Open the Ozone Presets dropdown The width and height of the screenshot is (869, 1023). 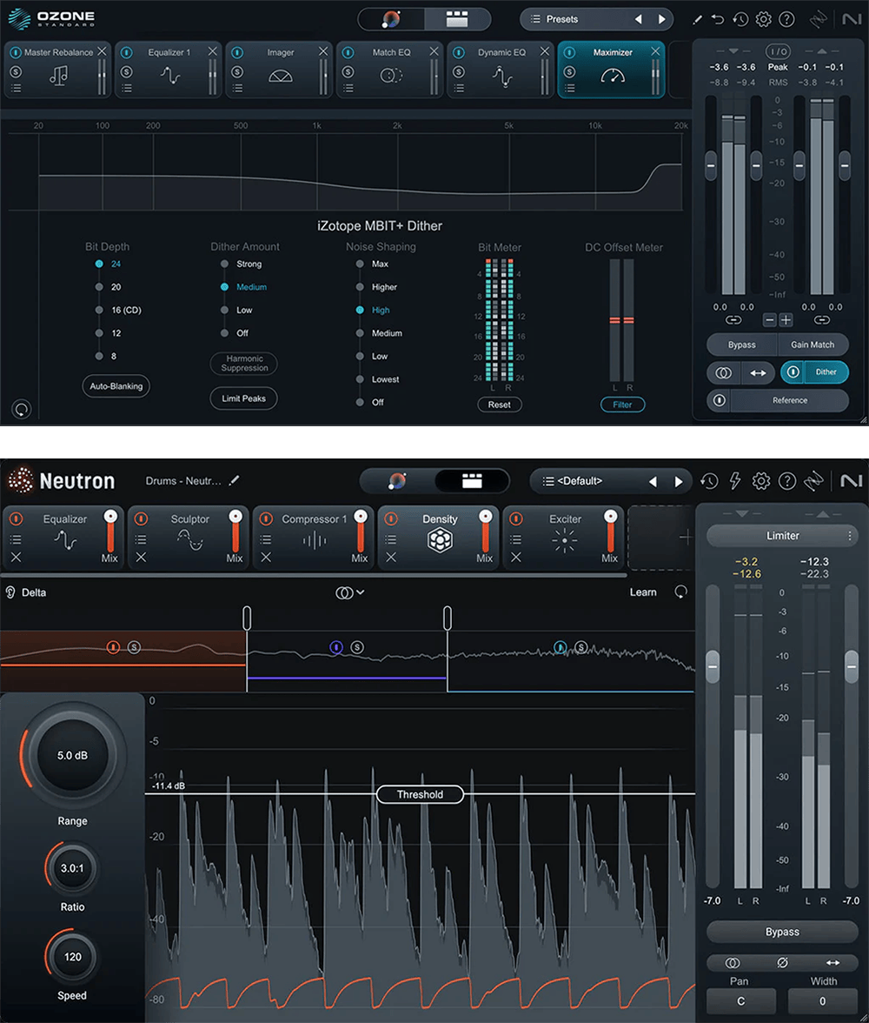point(561,19)
